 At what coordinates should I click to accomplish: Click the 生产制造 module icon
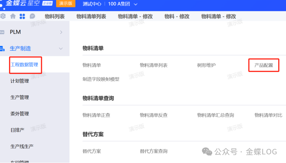point(2,49)
